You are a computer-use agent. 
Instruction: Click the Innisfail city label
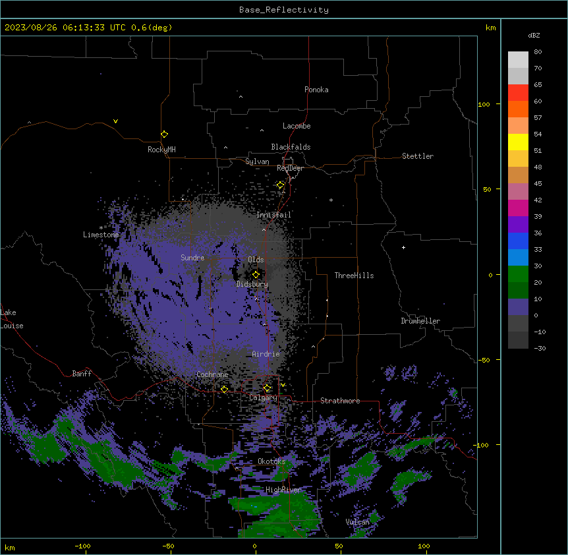[x=273, y=215]
